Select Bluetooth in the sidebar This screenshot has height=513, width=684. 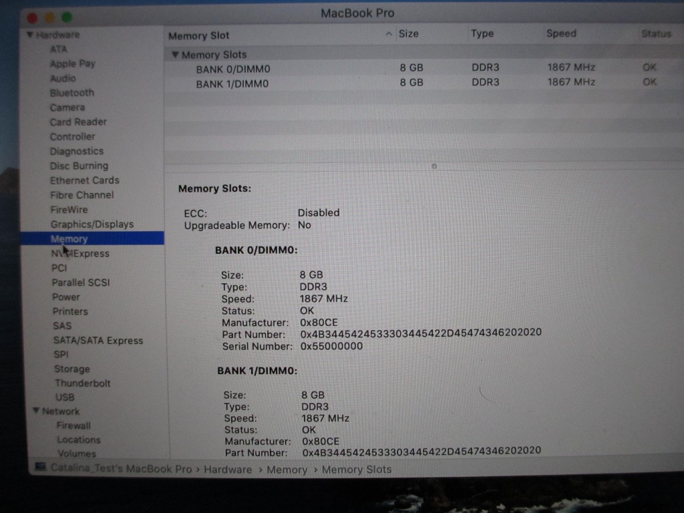(72, 93)
